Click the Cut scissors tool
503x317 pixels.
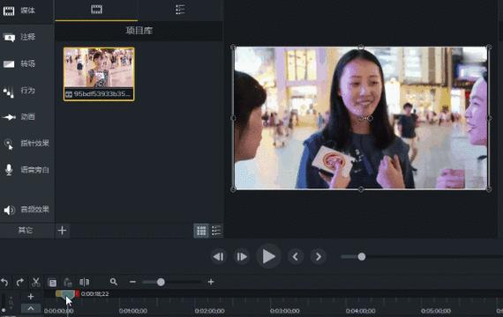[36, 282]
